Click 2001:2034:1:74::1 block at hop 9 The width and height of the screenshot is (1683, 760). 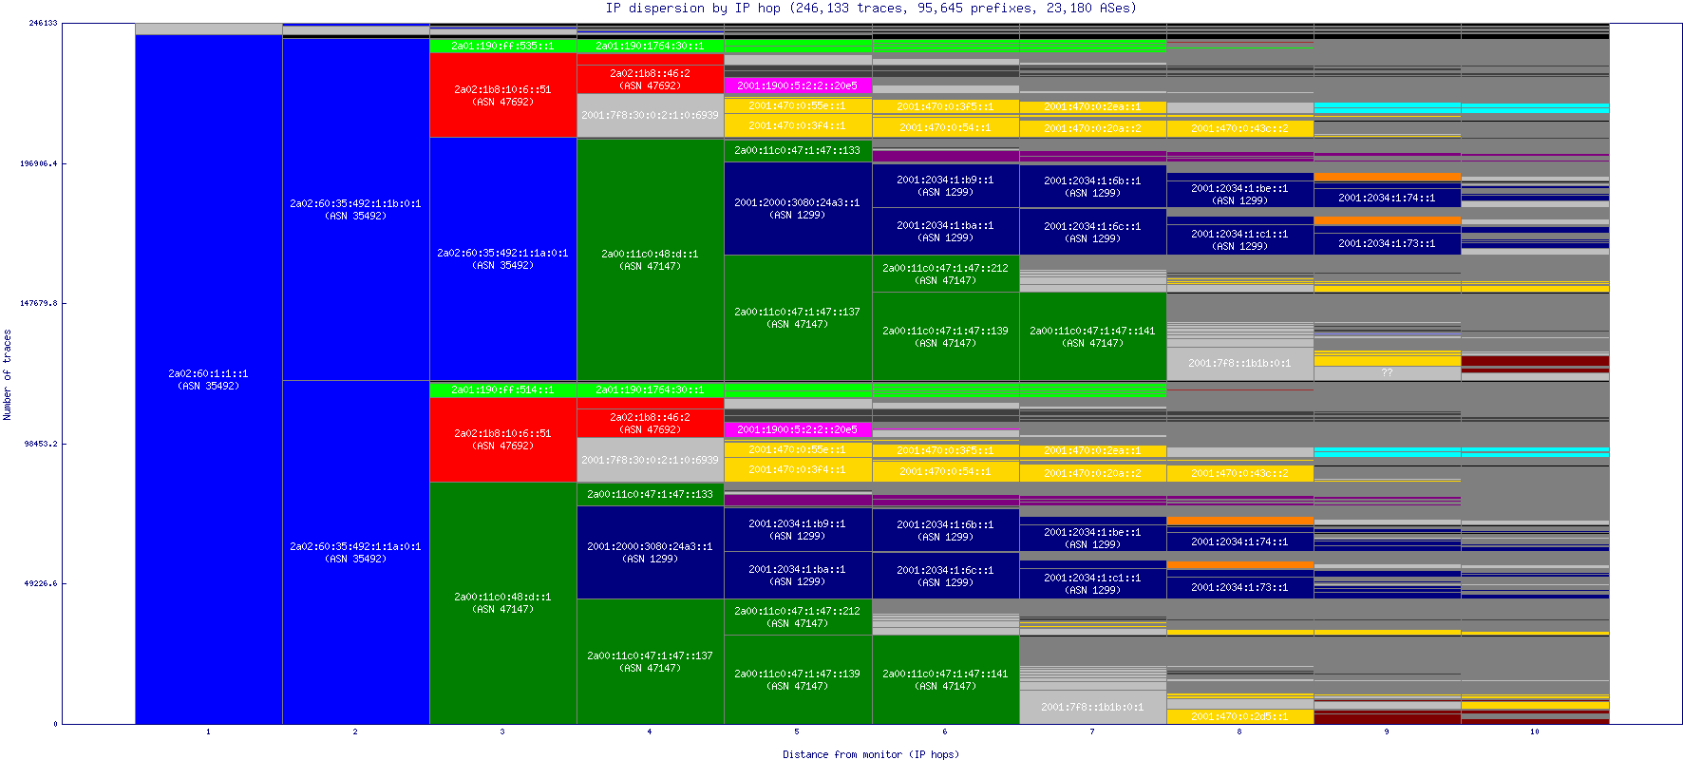tap(1387, 198)
